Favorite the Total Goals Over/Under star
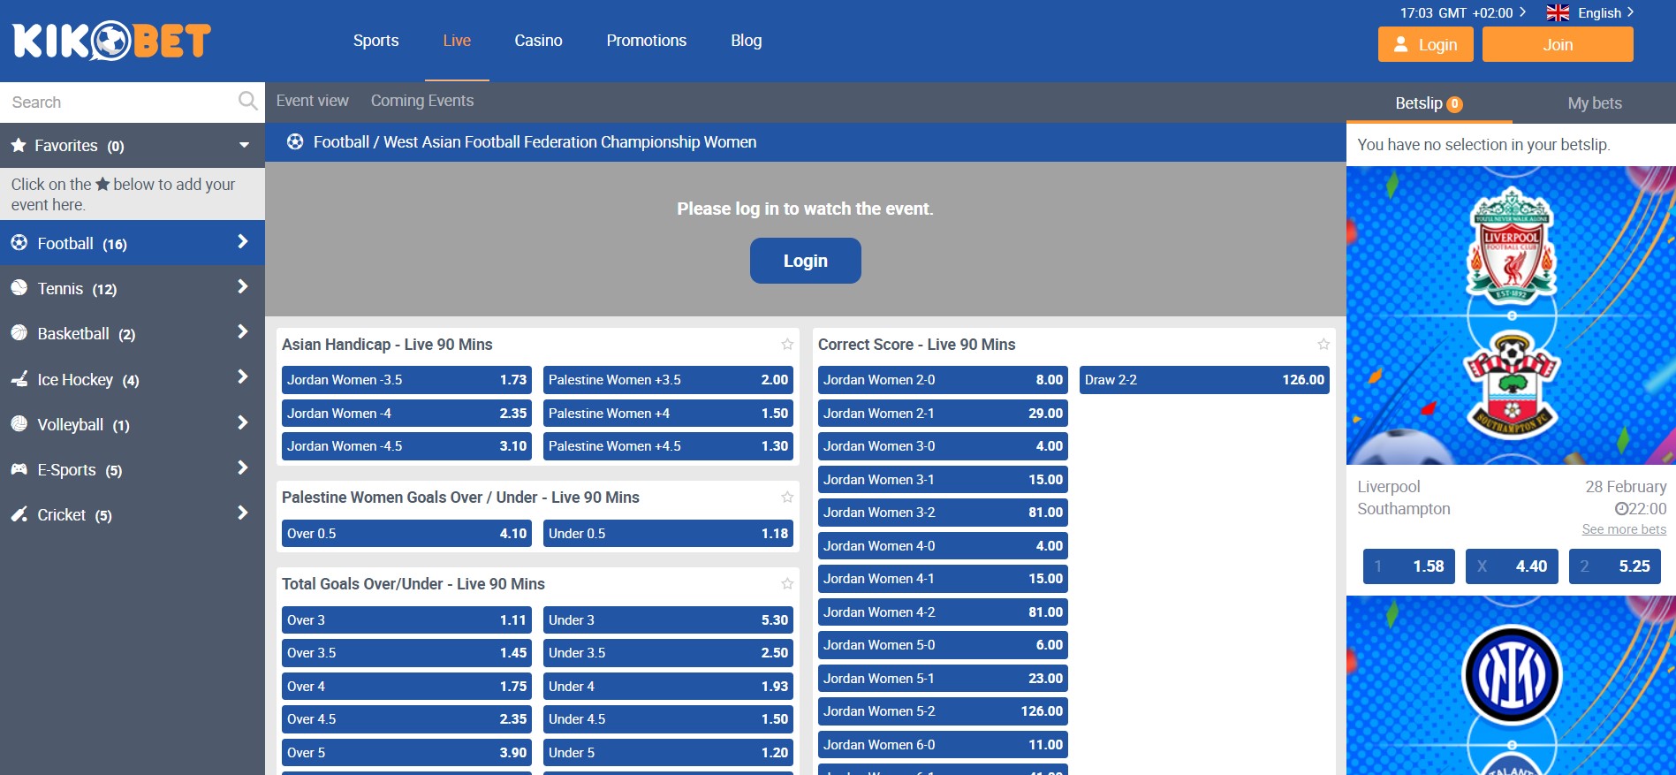The image size is (1676, 775). click(787, 583)
